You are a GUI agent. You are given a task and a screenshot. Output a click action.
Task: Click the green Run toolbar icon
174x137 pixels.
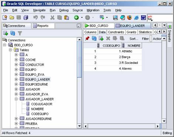coord(76,18)
